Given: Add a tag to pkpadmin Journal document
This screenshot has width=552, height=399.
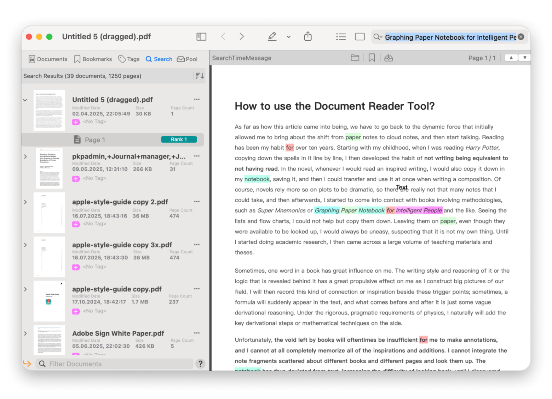Looking at the screenshot, I should pos(76,179).
